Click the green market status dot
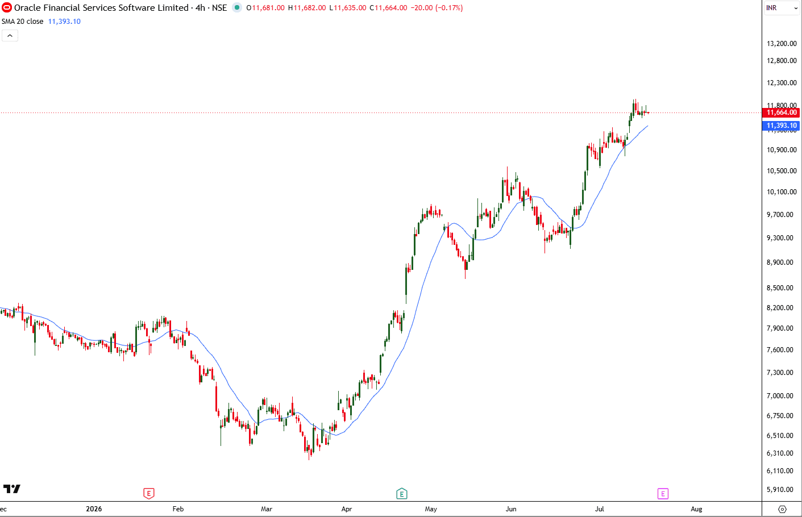The image size is (802, 517). click(237, 8)
